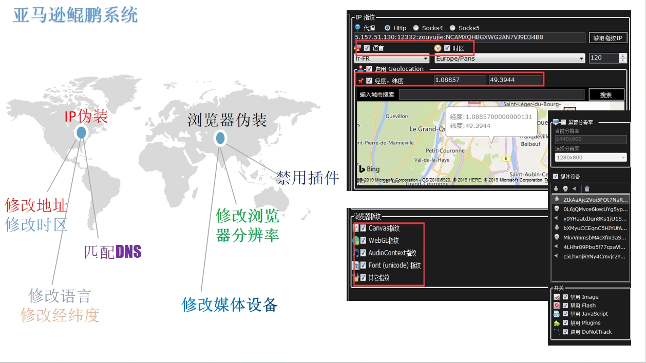Click the webcam icon in media device toolbar
The image size is (646, 363).
tap(565, 189)
